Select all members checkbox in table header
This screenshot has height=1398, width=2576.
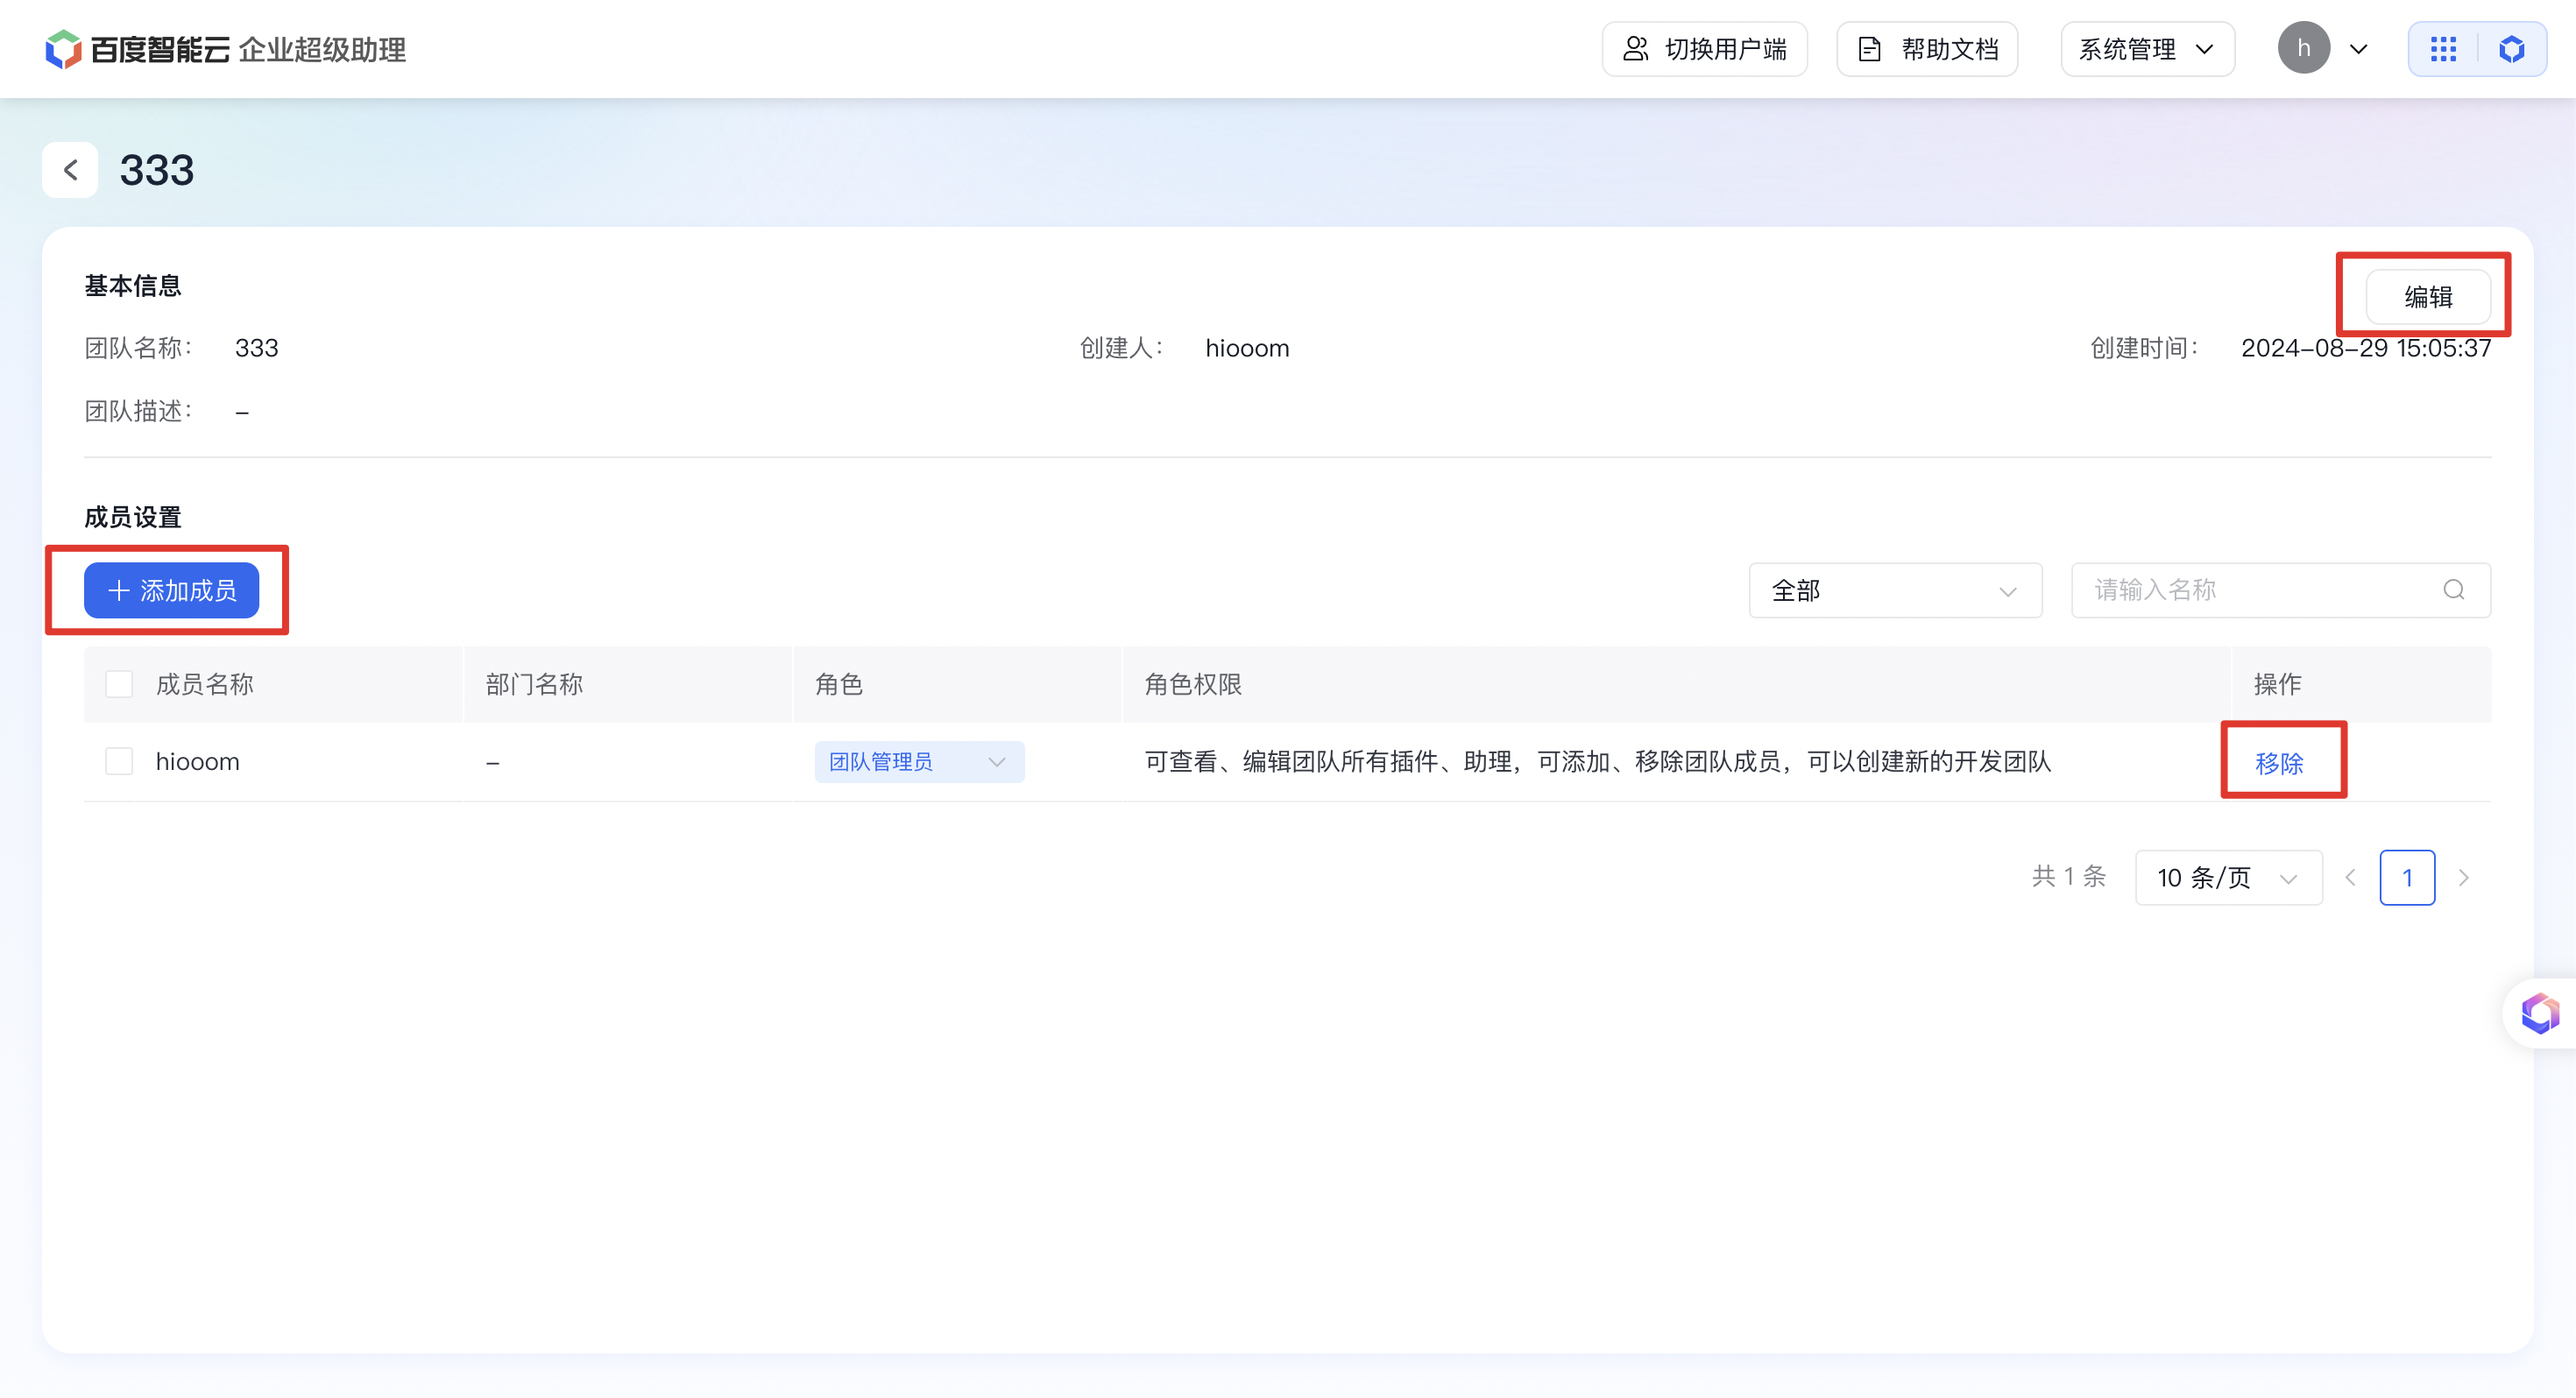(x=119, y=684)
